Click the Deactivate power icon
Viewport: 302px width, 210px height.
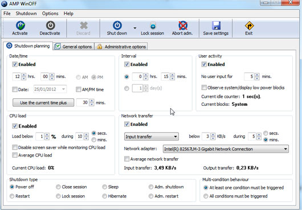50,26
